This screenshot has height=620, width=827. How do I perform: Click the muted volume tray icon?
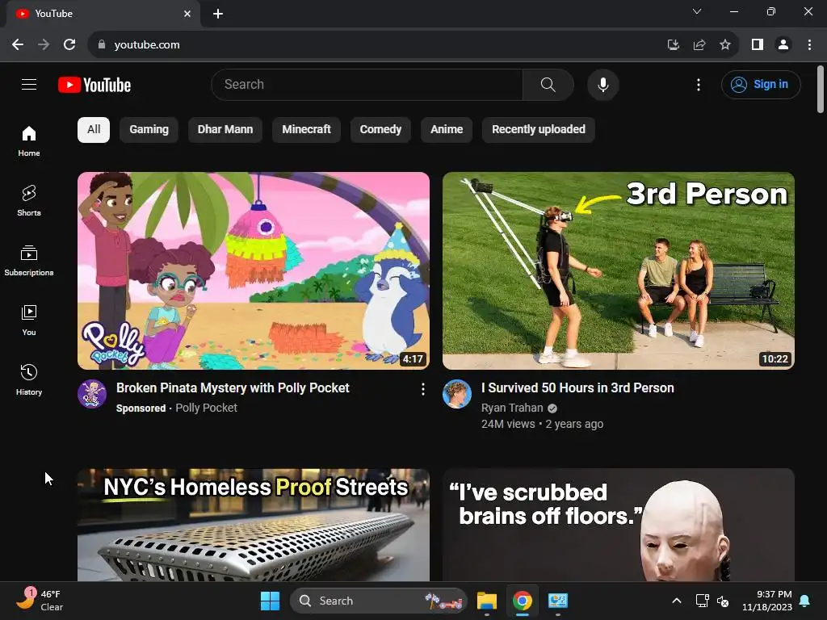coord(723,601)
